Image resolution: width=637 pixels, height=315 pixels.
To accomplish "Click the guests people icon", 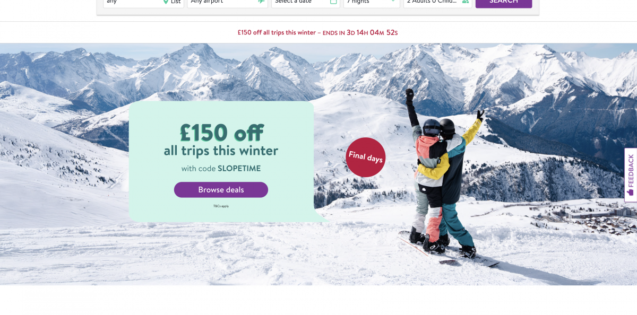I will coord(466,2).
